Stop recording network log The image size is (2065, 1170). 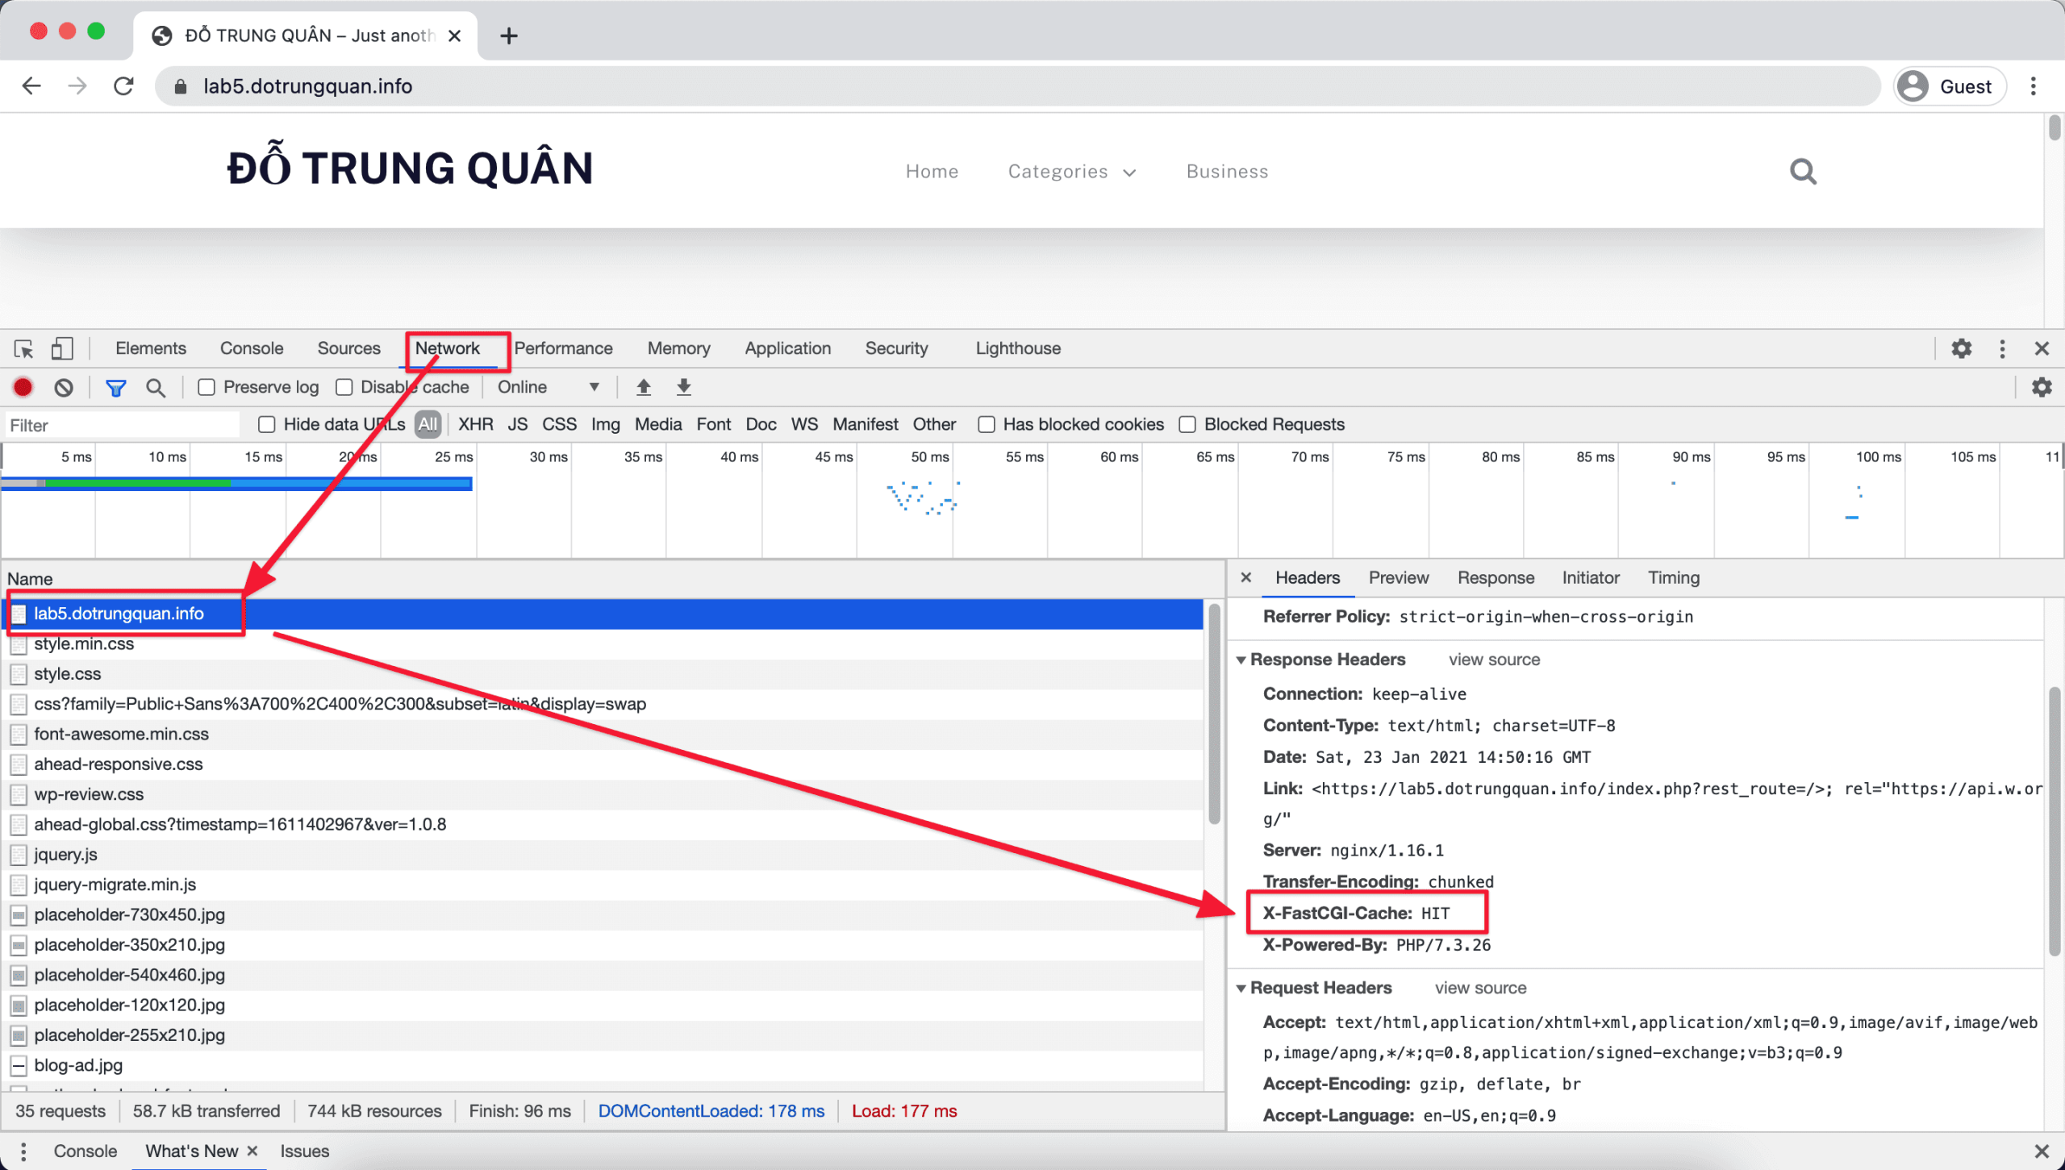pyautogui.click(x=23, y=388)
